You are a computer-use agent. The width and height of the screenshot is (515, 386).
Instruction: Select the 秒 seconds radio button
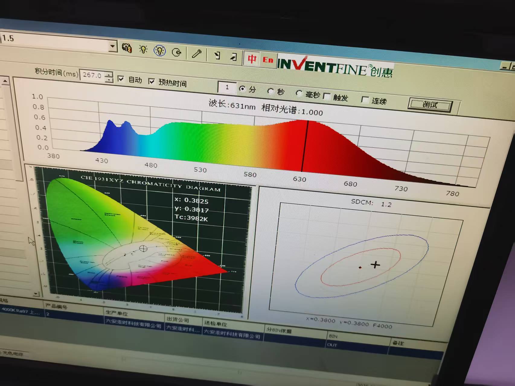[270, 91]
